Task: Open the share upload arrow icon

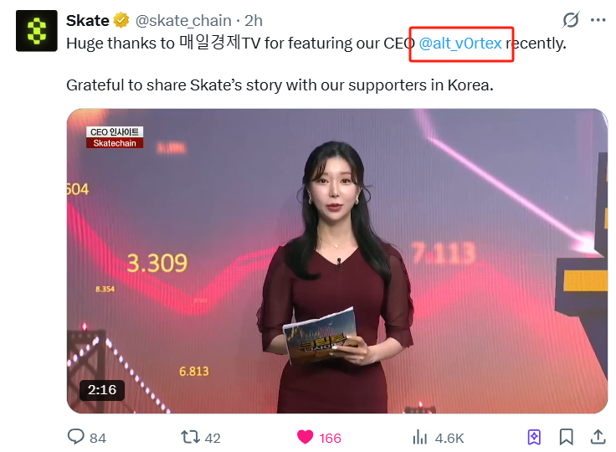Action: click(x=598, y=437)
